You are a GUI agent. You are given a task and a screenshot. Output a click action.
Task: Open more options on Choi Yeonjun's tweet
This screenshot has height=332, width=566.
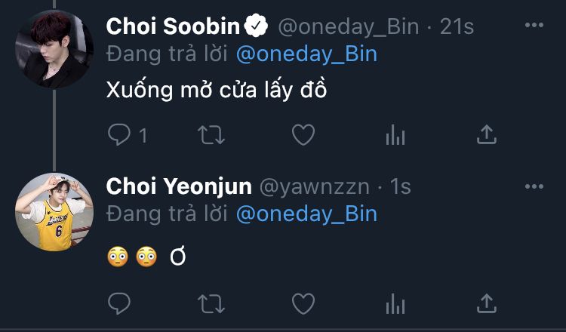coord(534,186)
